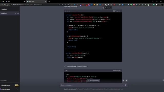Bookmark this page with star icon
The image size is (164, 92).
pyautogui.click(x=68, y=5)
